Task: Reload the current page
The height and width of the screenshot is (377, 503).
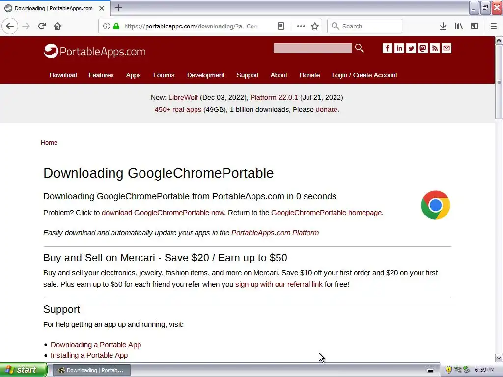Action: pyautogui.click(x=42, y=26)
